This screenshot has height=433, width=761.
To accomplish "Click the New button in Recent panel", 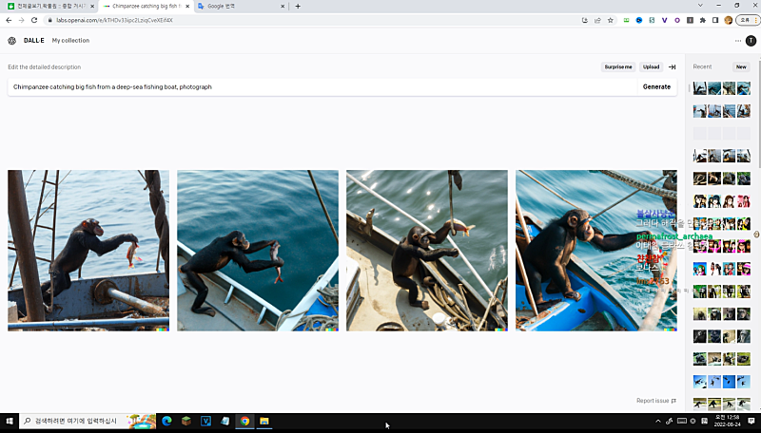I will (x=741, y=66).
